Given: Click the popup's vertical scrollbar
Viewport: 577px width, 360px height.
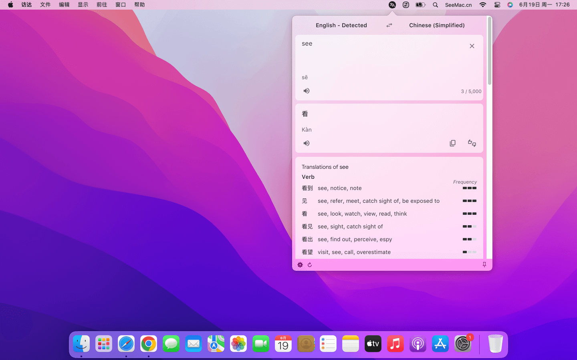Looking at the screenshot, I should 489,52.
